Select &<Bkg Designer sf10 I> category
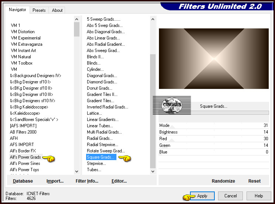The image size is (275, 204). (x=30, y=82)
